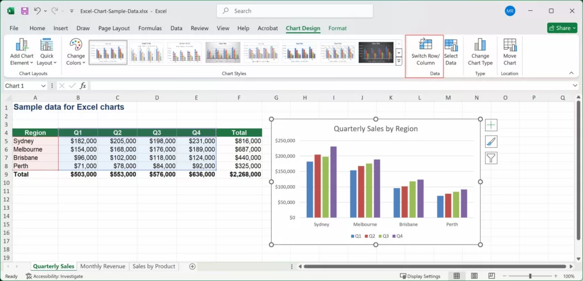The image size is (583, 281).
Task: Switch to the Format tab
Action: (338, 28)
